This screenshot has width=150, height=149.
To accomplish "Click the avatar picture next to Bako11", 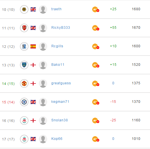I will pos(43,65).
